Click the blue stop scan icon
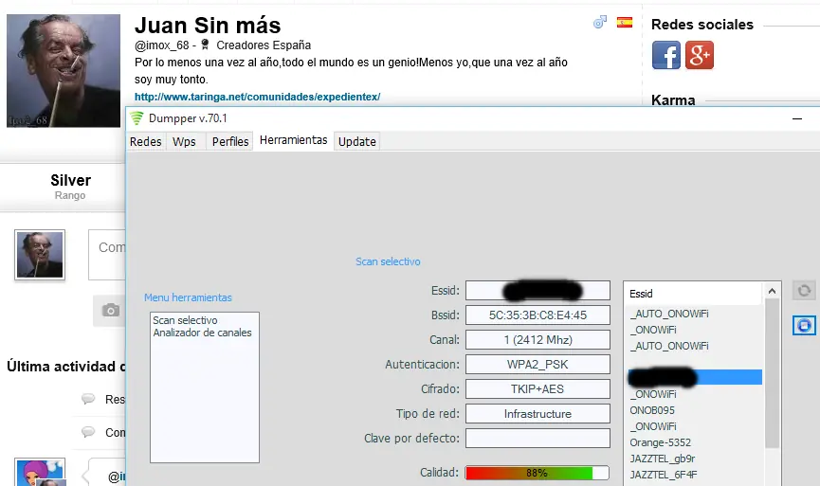Image resolution: width=820 pixels, height=486 pixels. pyautogui.click(x=804, y=326)
